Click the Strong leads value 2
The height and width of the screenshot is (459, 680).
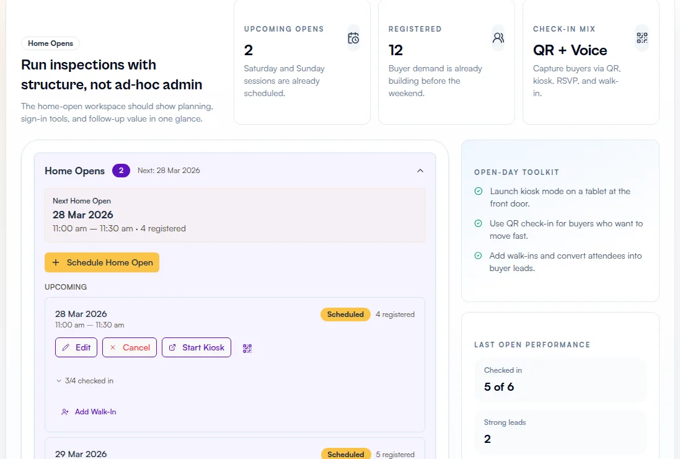pyautogui.click(x=487, y=439)
